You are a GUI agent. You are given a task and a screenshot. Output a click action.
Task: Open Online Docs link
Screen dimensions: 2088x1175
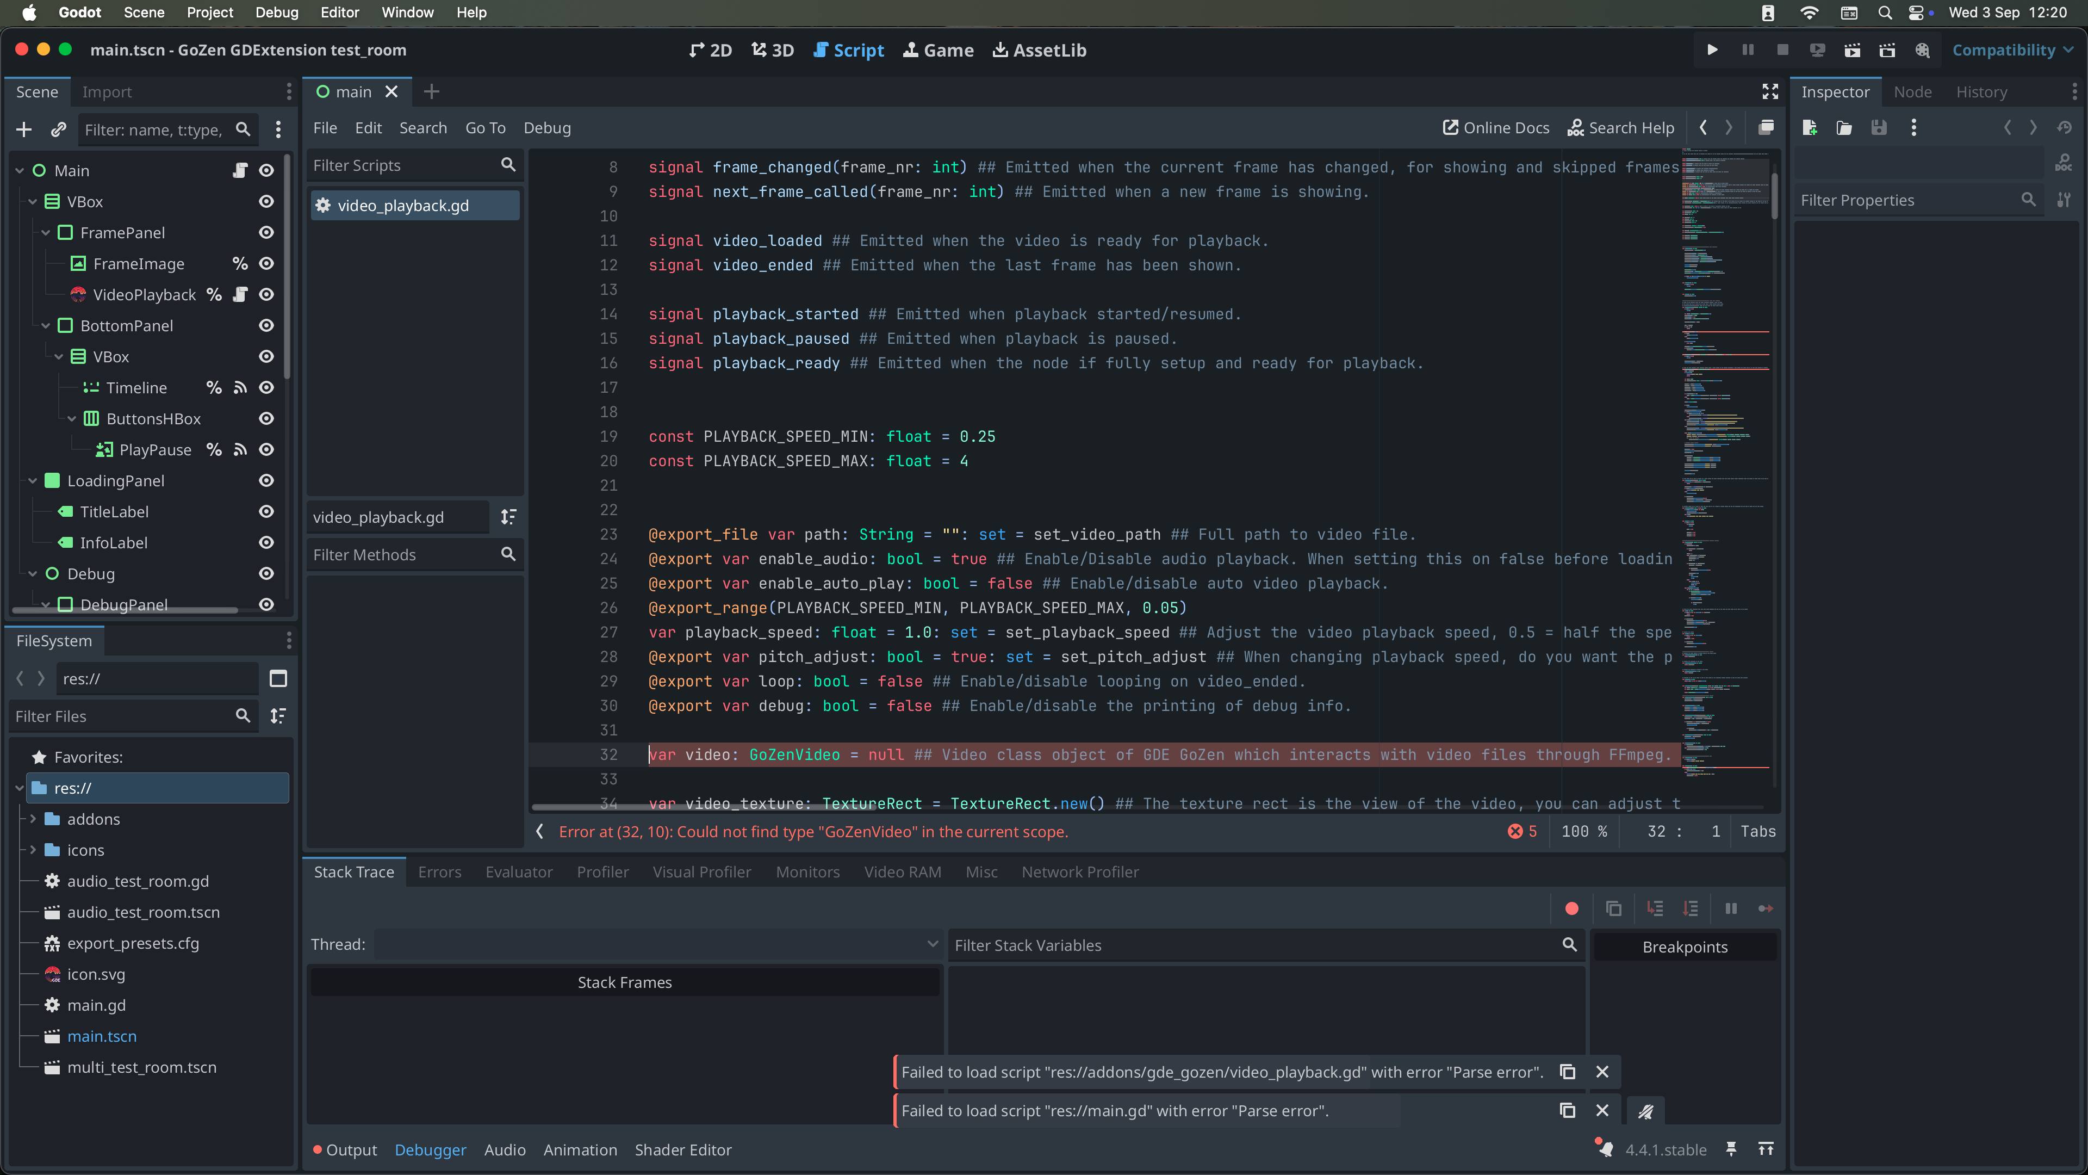click(1495, 128)
